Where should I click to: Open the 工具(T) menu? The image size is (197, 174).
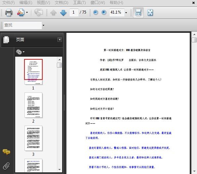tap(79, 3)
